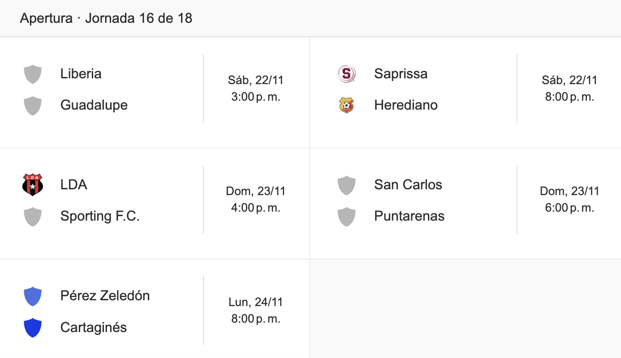Click the Saprissa team crest icon
The width and height of the screenshot is (621, 358).
pos(346,74)
